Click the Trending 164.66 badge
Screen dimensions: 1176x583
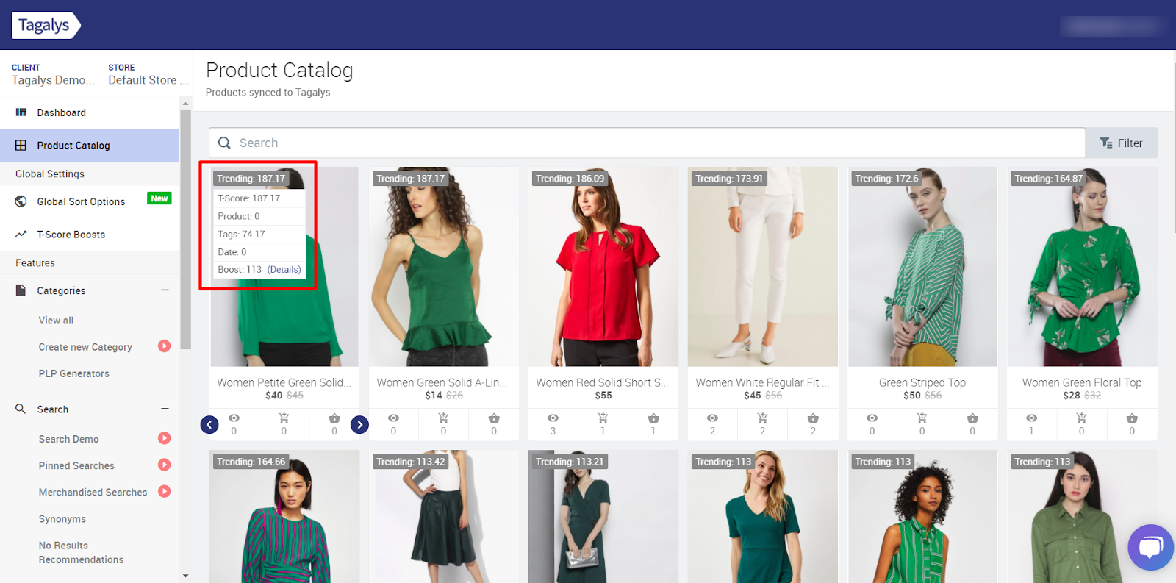251,462
